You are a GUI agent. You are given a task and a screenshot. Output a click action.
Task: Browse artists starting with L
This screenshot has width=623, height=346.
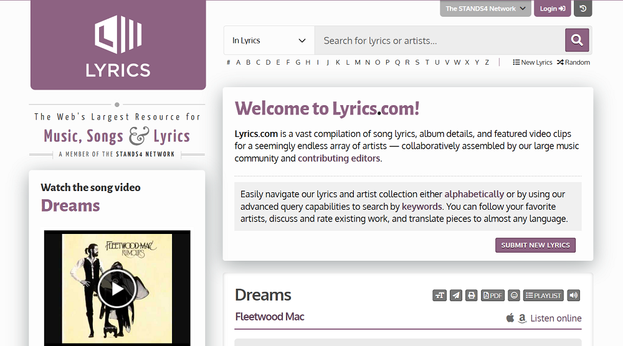(348, 62)
